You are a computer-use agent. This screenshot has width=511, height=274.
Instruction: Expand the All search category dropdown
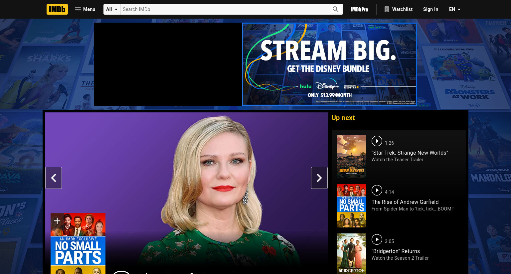point(112,9)
